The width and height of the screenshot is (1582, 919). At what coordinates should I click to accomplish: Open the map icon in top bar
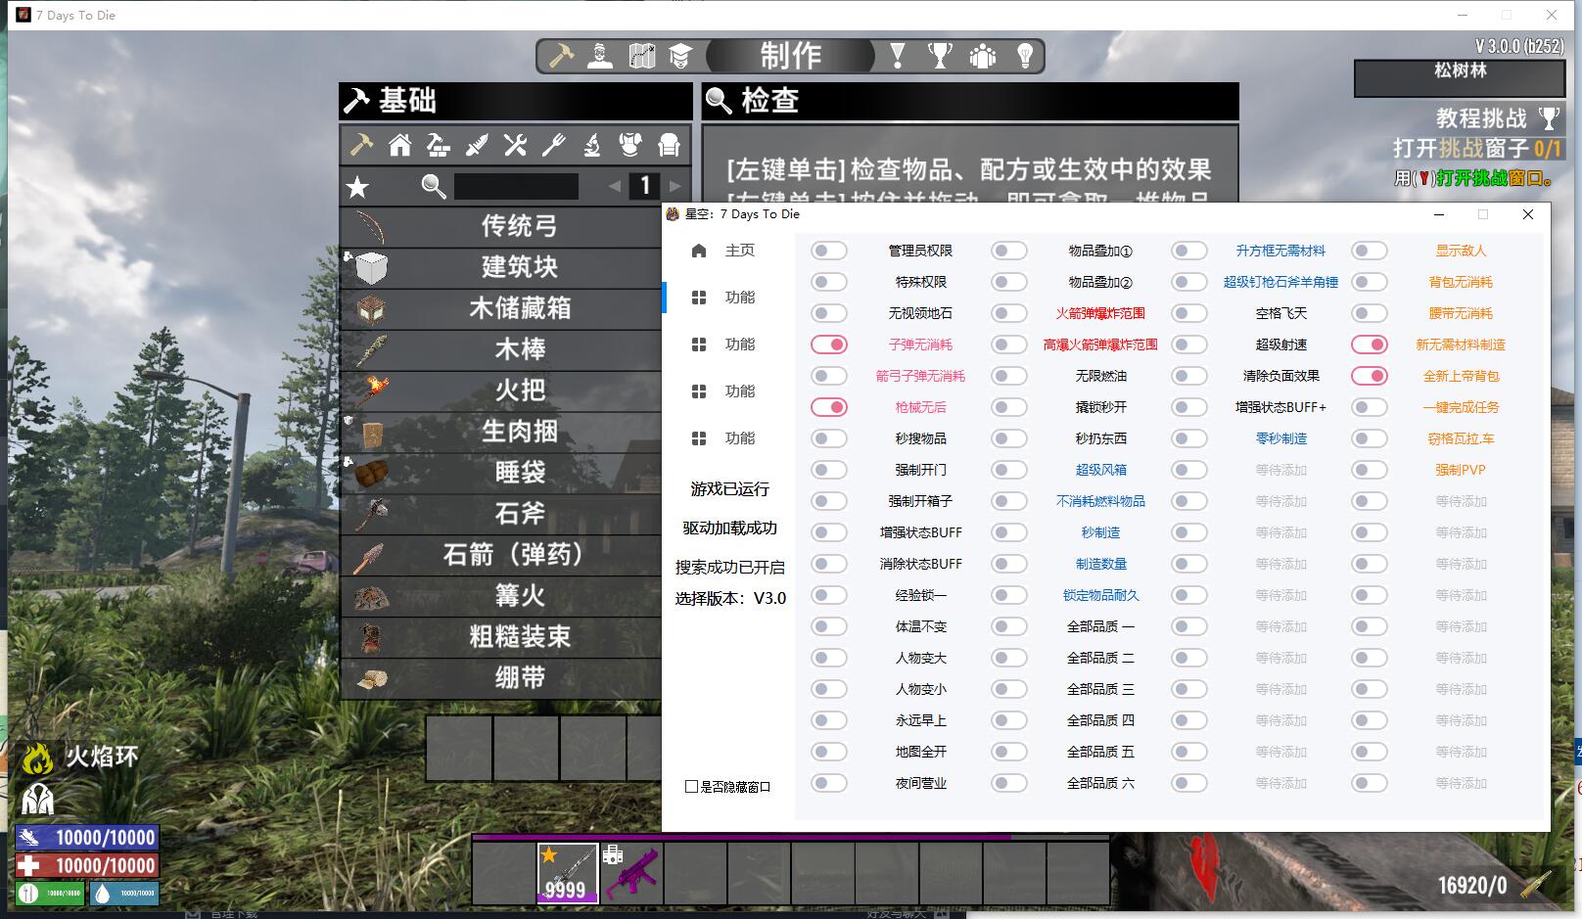pyautogui.click(x=641, y=56)
